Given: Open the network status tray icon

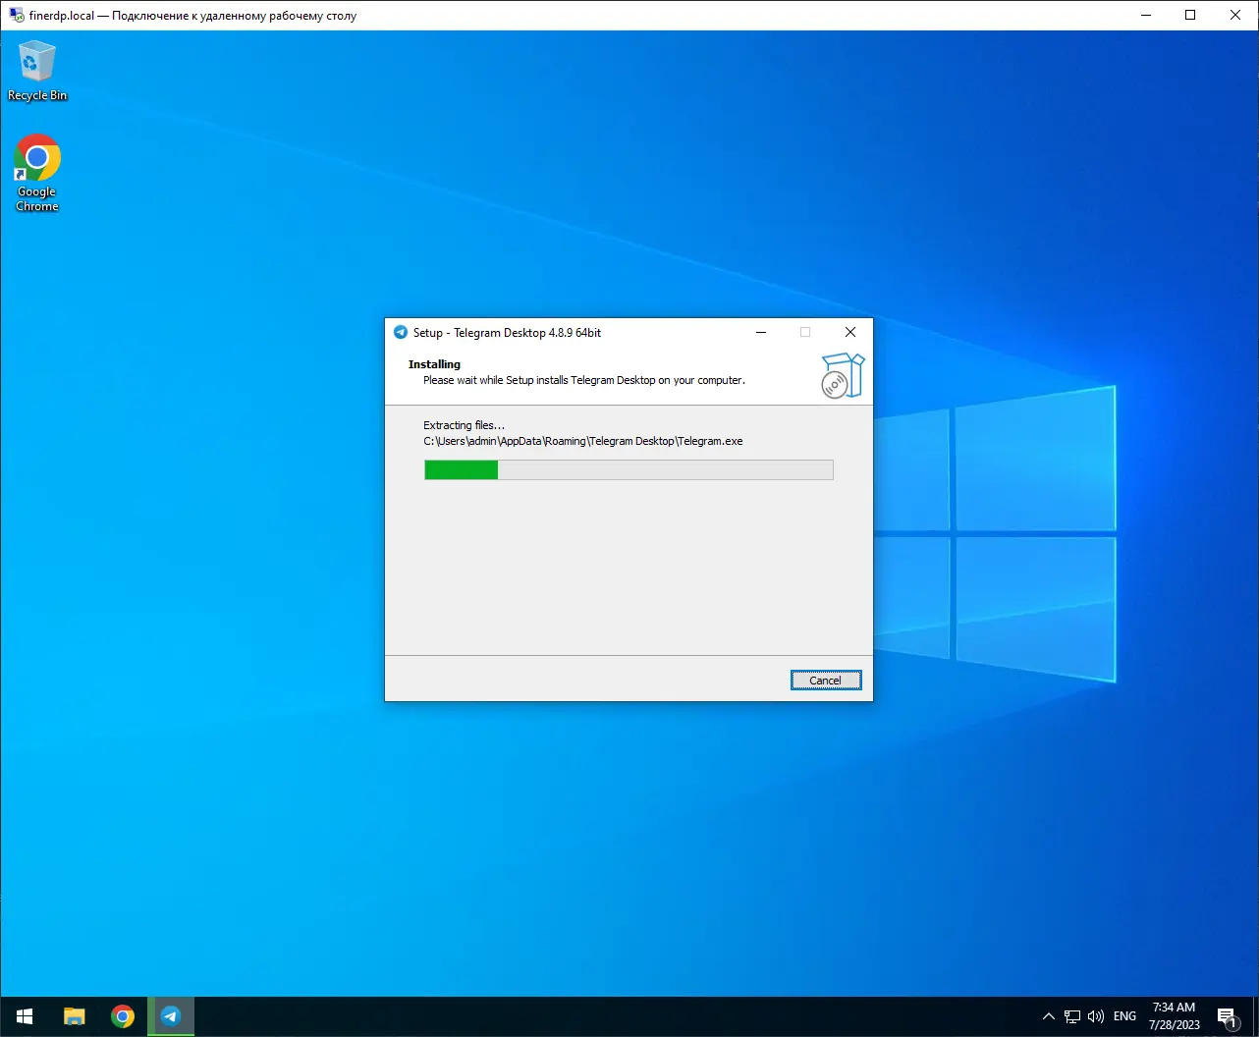Looking at the screenshot, I should 1072,1016.
